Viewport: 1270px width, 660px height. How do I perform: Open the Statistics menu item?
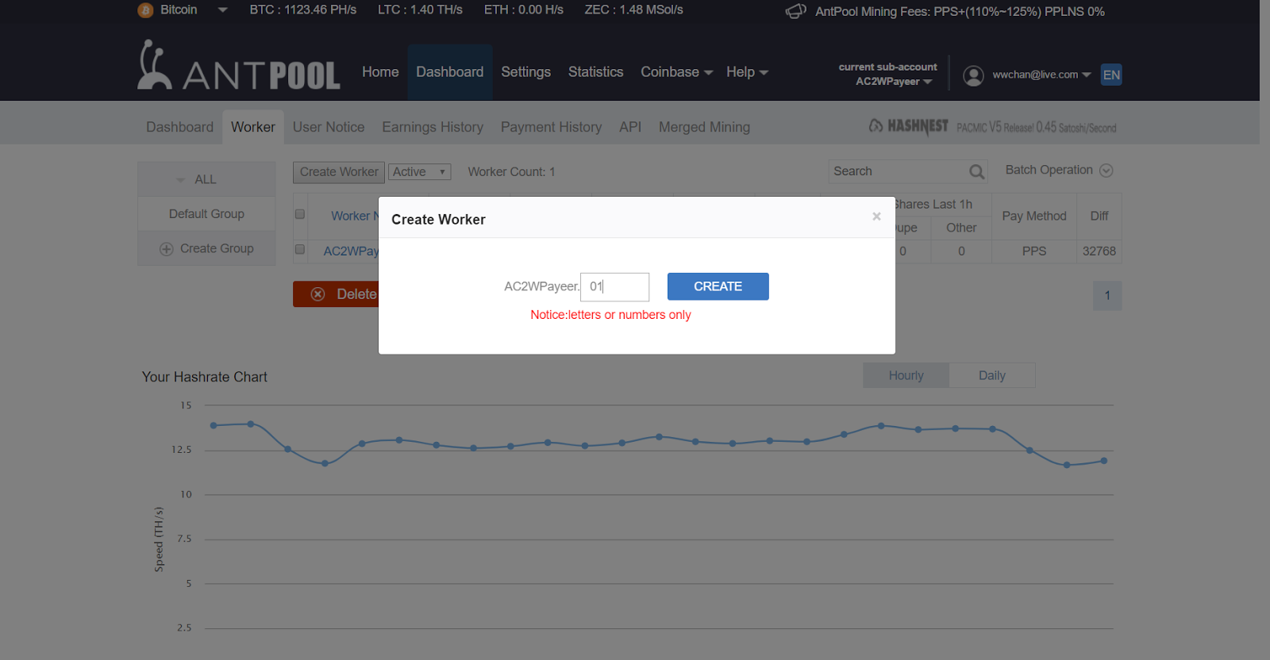tap(595, 72)
